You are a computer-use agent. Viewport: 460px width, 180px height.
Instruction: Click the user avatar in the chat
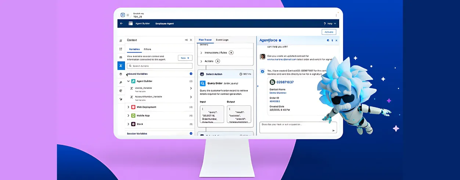(262, 57)
